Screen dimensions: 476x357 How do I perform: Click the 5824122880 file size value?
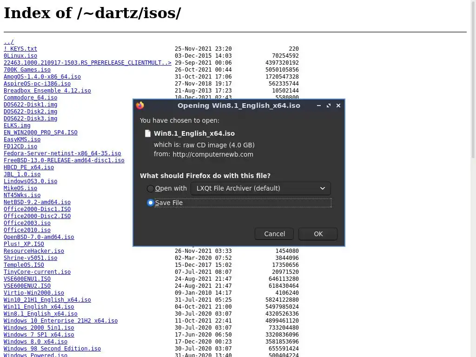click(x=282, y=300)
